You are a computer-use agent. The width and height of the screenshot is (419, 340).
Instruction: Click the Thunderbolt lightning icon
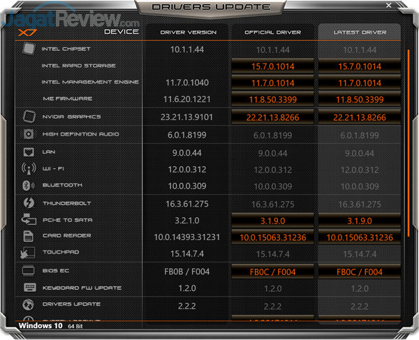(29, 203)
